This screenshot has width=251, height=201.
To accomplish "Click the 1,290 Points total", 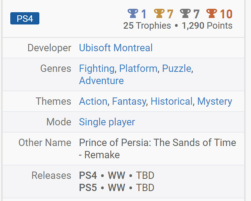I will [207, 26].
